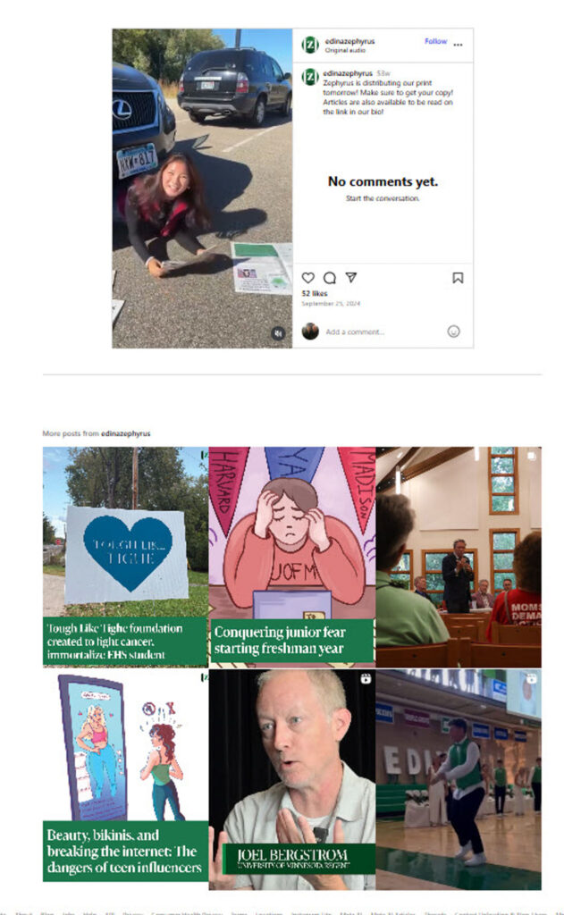This screenshot has width=564, height=915.
Task: Click edinazephyrus link in More posts heading
Action: click(125, 433)
